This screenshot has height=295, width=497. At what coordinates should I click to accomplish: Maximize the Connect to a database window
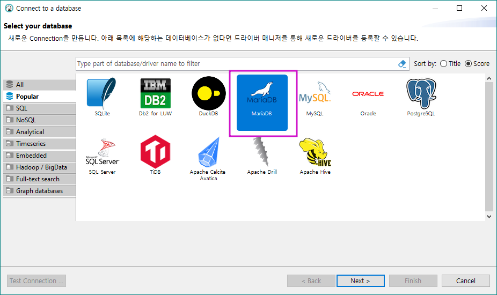459,8
